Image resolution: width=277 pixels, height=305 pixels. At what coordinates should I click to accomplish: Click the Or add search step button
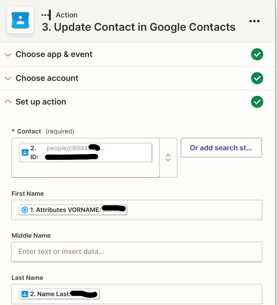click(x=221, y=148)
